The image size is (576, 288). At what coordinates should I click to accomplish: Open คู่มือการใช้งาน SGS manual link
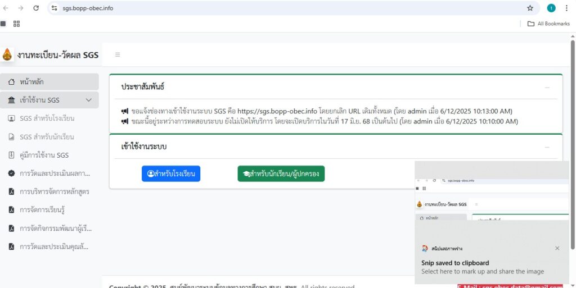[x=44, y=155]
